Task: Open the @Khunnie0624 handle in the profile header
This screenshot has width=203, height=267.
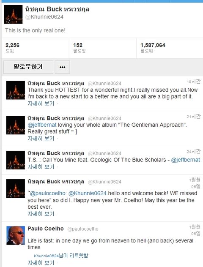Action: click(44, 17)
